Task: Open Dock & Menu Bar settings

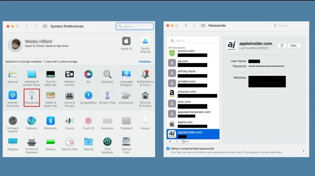Action: (x=51, y=78)
